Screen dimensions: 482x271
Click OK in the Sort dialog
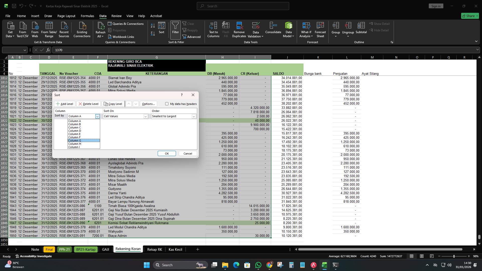(x=166, y=153)
